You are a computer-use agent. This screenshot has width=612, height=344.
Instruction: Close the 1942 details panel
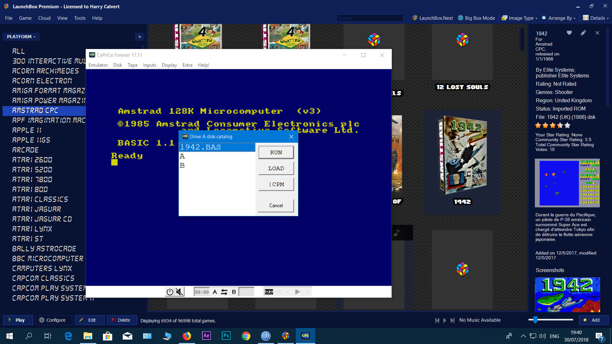click(x=597, y=33)
